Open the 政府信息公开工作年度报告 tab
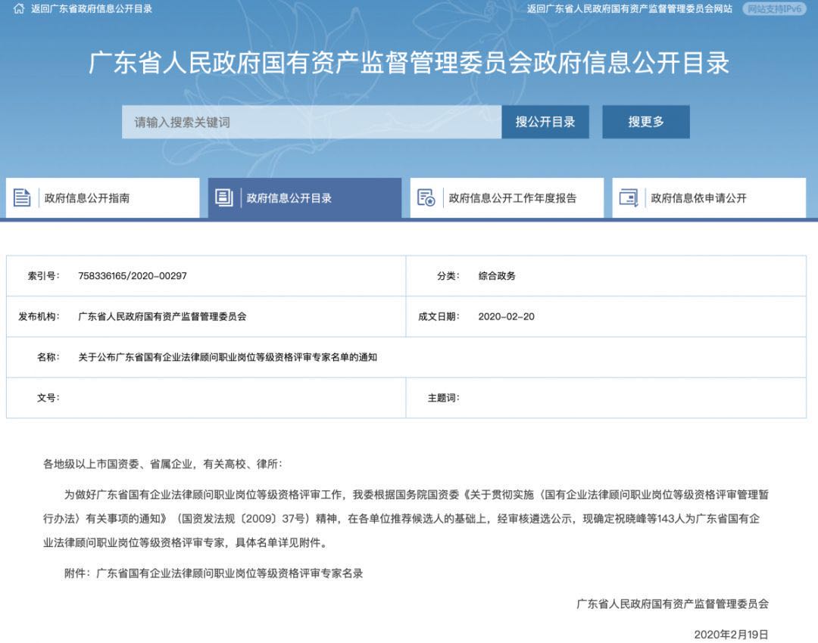This screenshot has height=643, width=818. tap(507, 198)
